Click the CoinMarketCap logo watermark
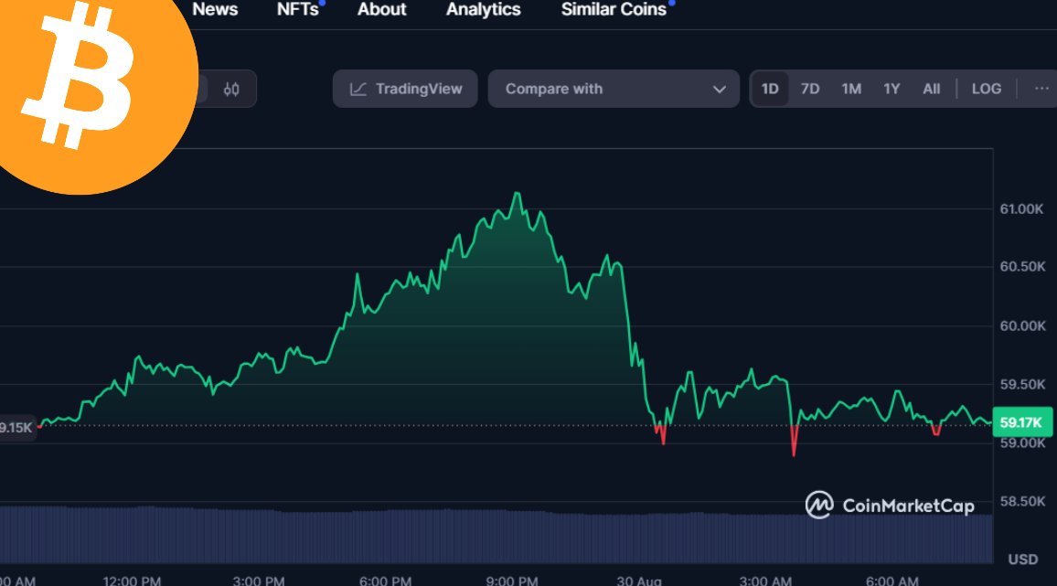 point(892,504)
